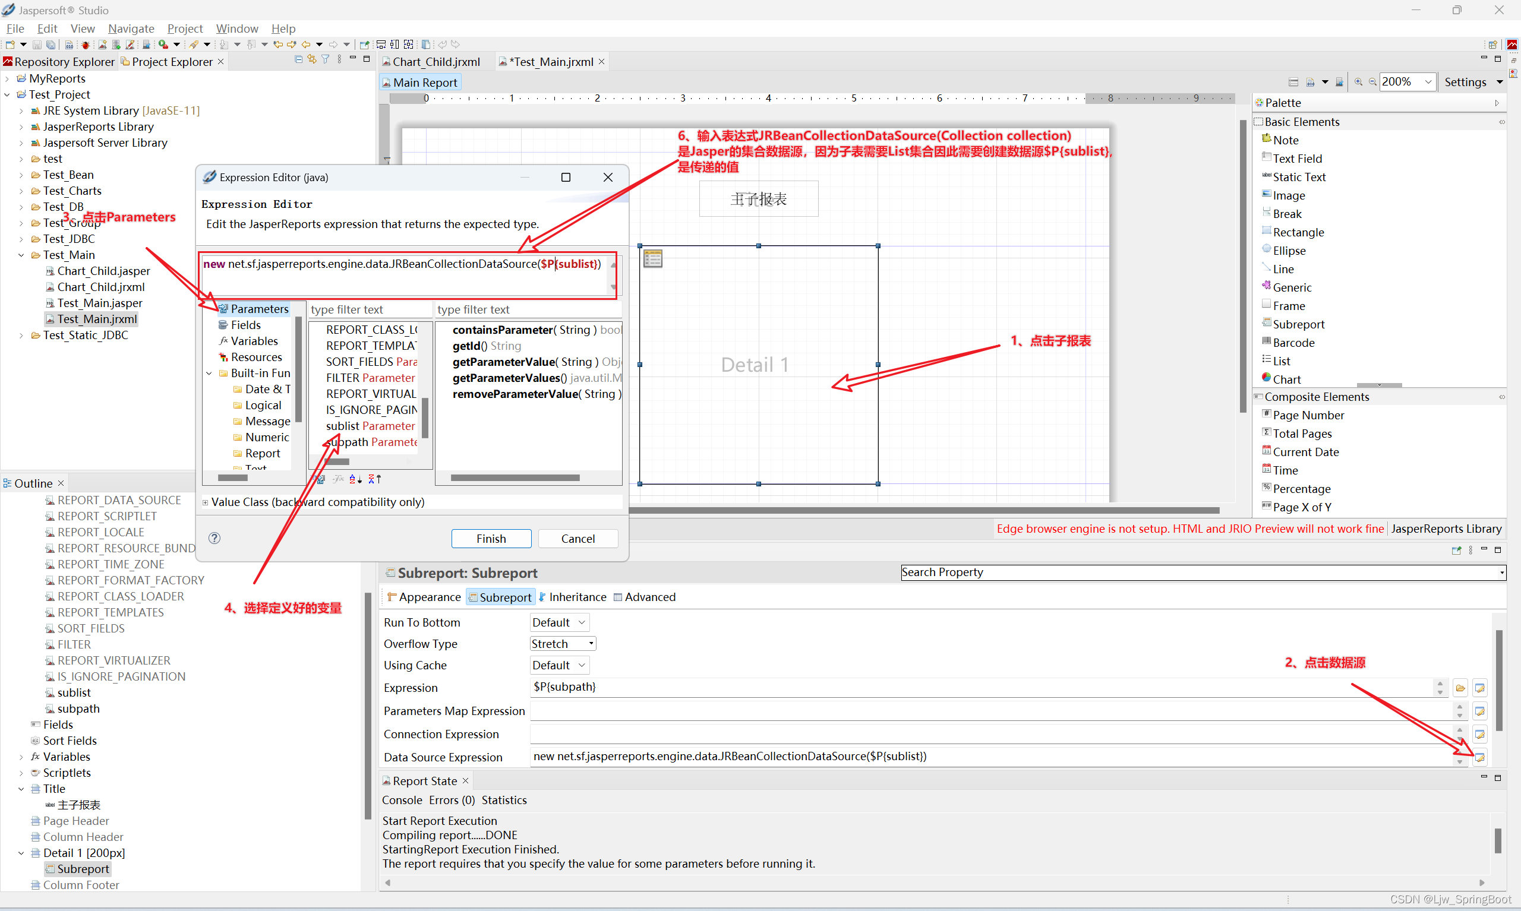Image resolution: width=1521 pixels, height=911 pixels.
Task: Click the help question mark icon in dialog
Action: (214, 539)
